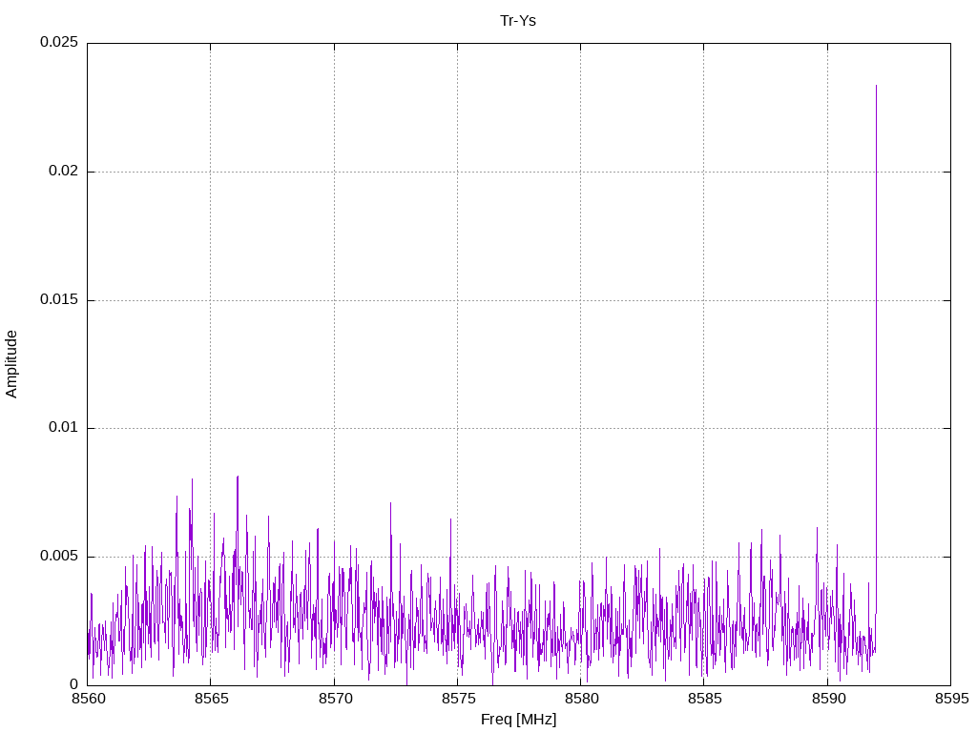Click the y-axis value 0.025
This screenshot has width=977, height=732.
click(59, 42)
